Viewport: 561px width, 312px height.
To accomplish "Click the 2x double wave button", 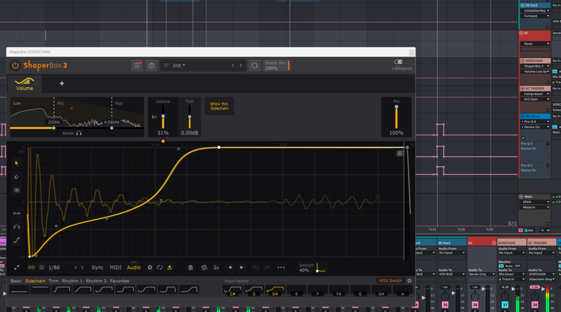I will pos(216,268).
